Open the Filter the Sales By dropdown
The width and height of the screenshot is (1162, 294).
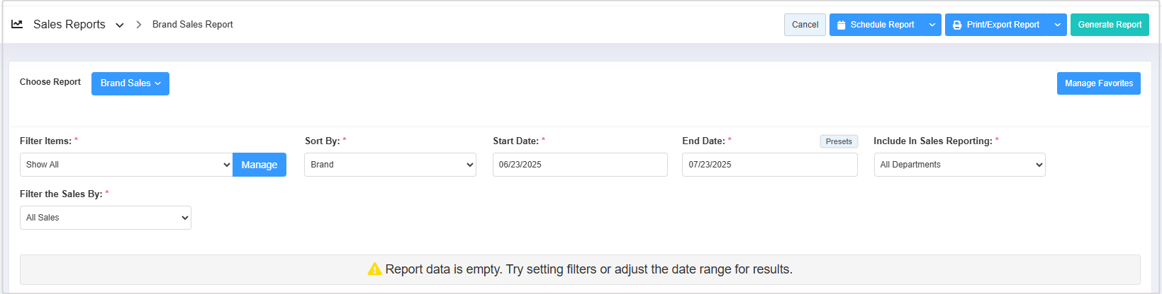[106, 218]
